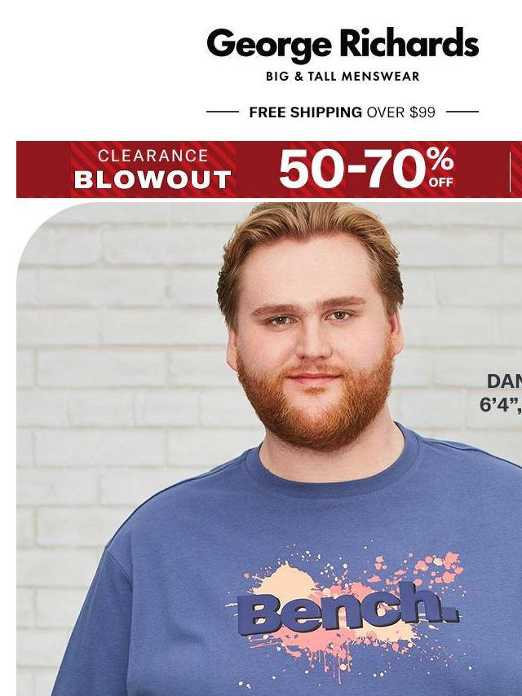Open the model's hero photo

(269, 449)
